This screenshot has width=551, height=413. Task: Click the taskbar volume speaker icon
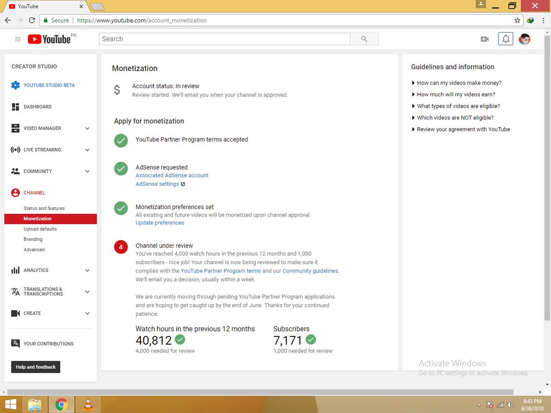[510, 405]
